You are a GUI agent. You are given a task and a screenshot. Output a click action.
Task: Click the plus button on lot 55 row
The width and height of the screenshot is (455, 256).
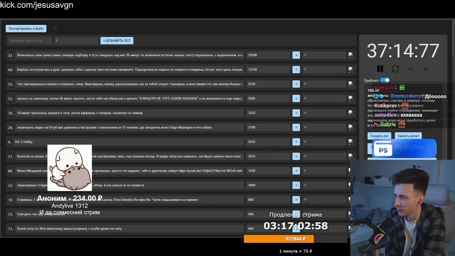pyautogui.click(x=296, y=84)
